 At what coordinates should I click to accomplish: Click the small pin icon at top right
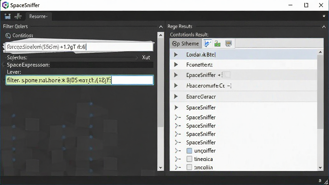324,16
